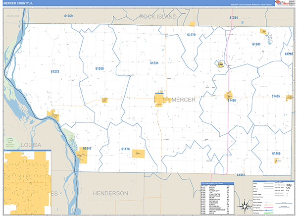Click the pink US Highway legend line
The height and width of the screenshot is (216, 297).
[268, 208]
